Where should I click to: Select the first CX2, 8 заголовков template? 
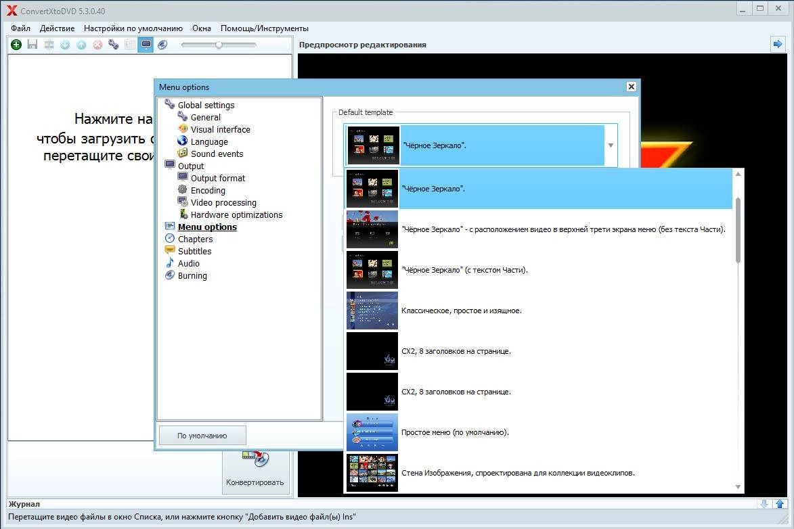(539, 351)
